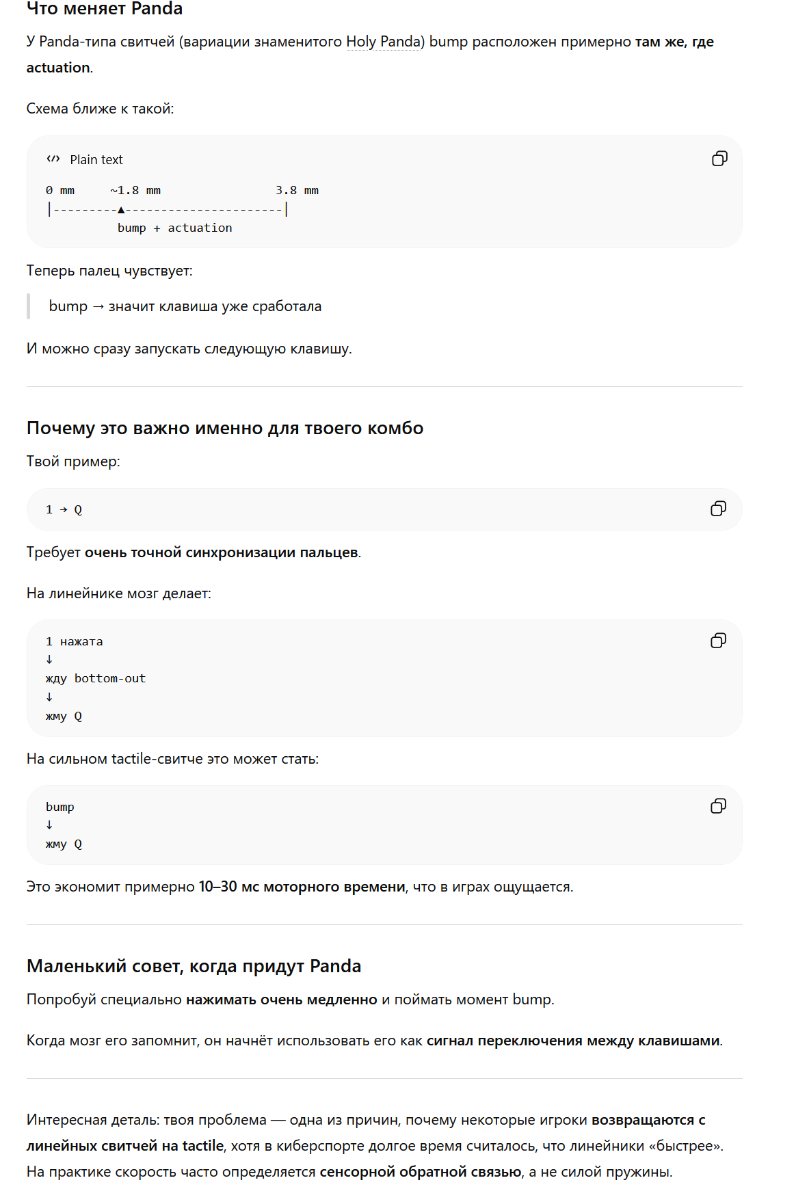This screenshot has height=1191, width=809.
Task: Click heading "Маленький совет, когда придут Panda"
Action: tap(194, 966)
